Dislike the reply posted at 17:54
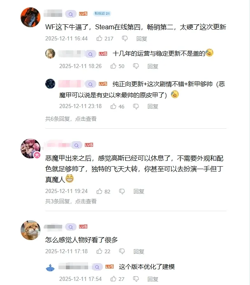250x285 pixels. click(136, 279)
